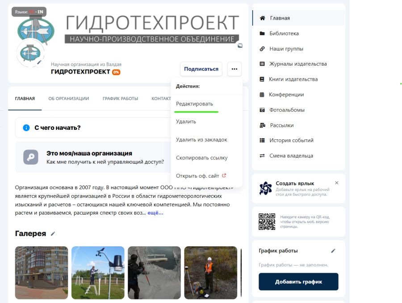Open Рассылки in the sidebar
402x303 pixels.
click(x=281, y=125)
